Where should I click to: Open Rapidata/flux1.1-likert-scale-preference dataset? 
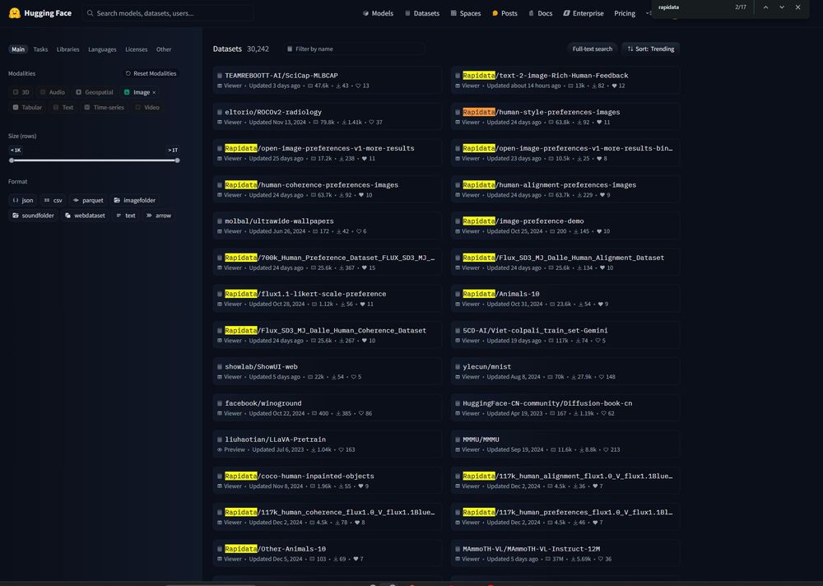point(327,298)
